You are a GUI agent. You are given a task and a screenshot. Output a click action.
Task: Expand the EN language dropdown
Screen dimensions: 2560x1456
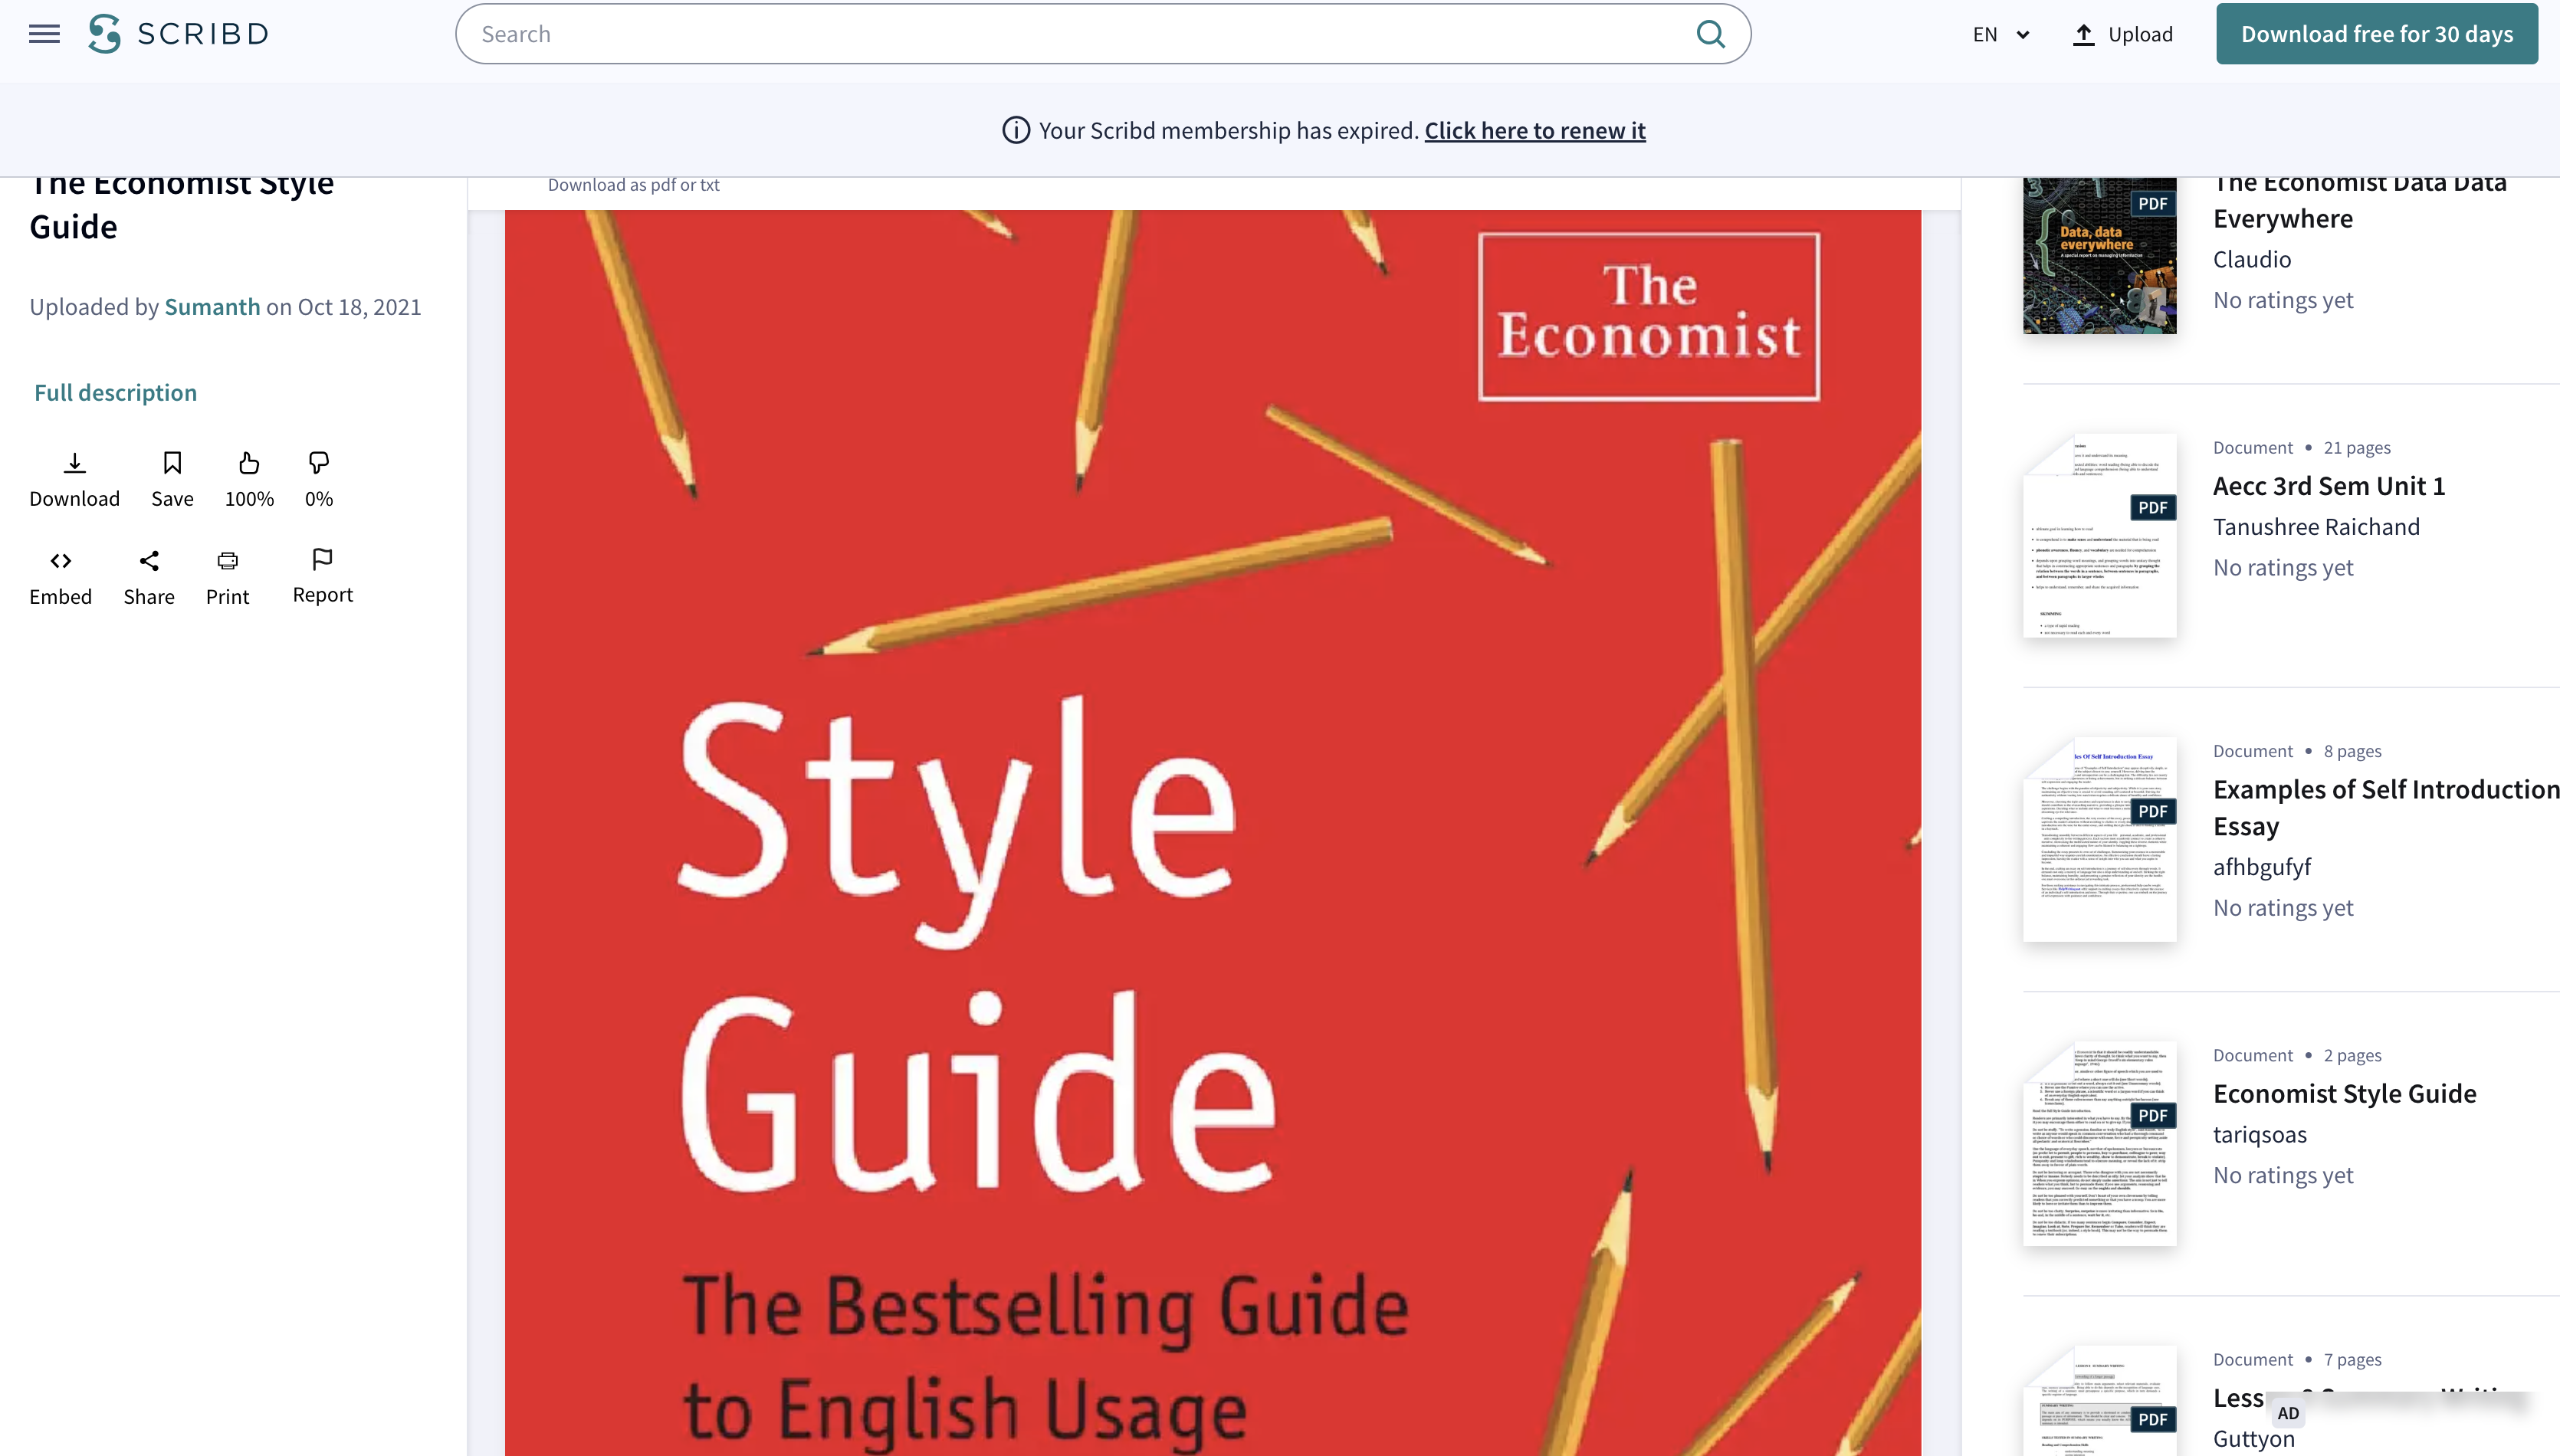2001,34
